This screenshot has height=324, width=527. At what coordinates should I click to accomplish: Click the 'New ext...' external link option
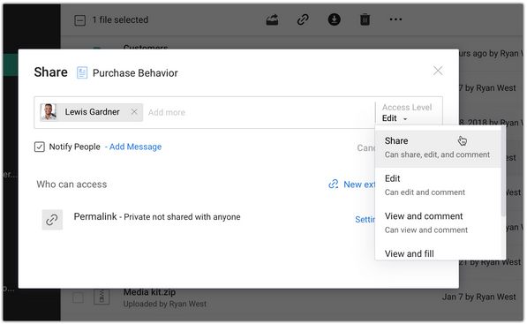coord(351,185)
